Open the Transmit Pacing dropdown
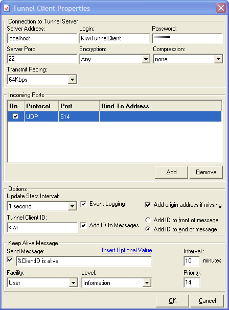 point(73,80)
